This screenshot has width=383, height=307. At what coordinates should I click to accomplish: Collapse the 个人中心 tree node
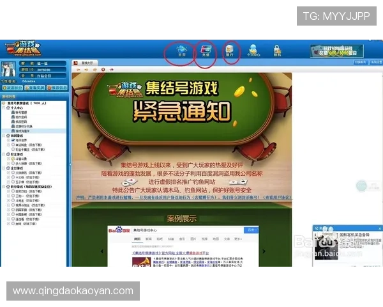pos(4,108)
